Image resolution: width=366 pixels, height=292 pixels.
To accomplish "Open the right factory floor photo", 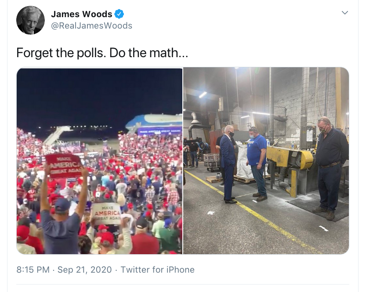I will [266, 161].
